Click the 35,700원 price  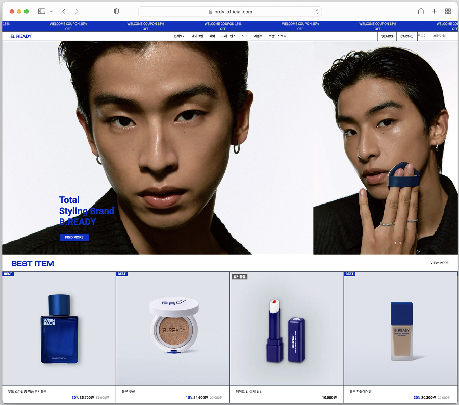(87, 398)
